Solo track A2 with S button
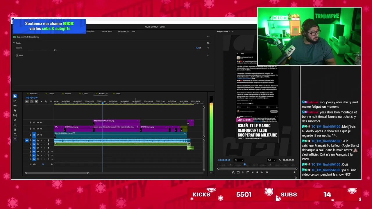The height and width of the screenshot is (209, 372). [x=45, y=144]
